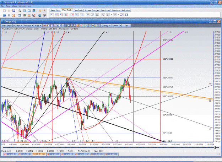
Task: Open the Symbol dropdown
Action: [117, 26]
